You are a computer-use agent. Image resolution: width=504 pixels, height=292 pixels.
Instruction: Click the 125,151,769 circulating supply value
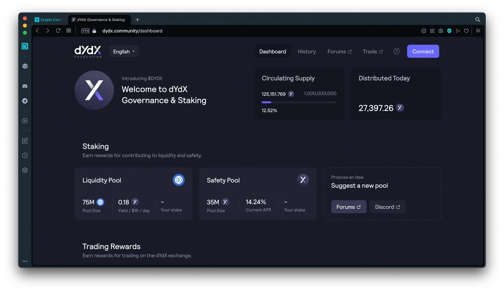[x=273, y=94]
